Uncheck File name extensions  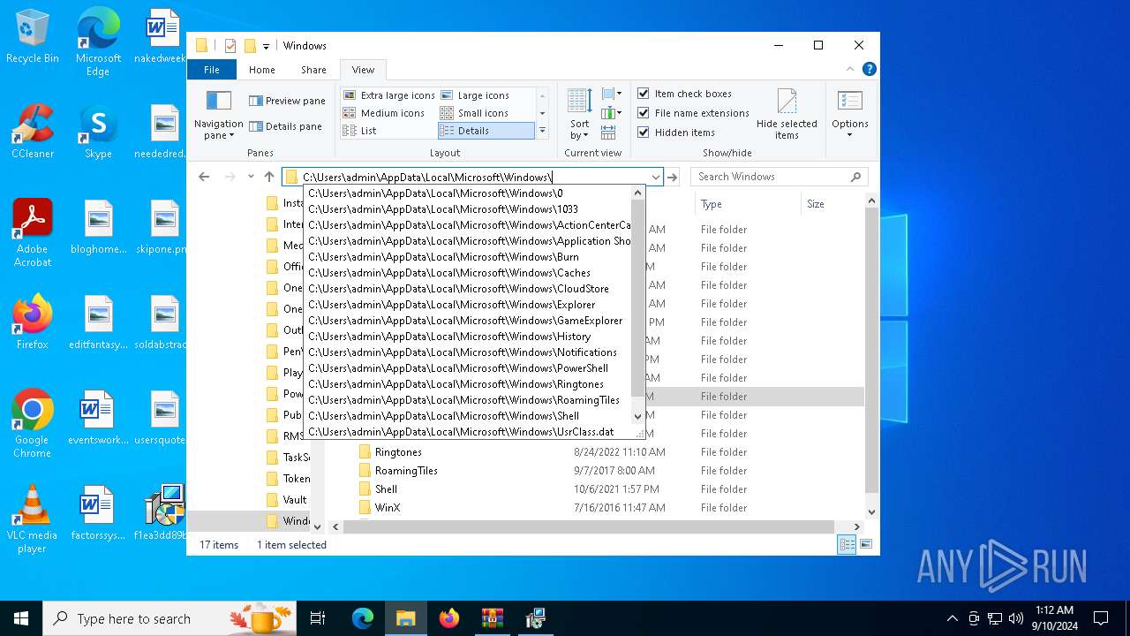[644, 113]
